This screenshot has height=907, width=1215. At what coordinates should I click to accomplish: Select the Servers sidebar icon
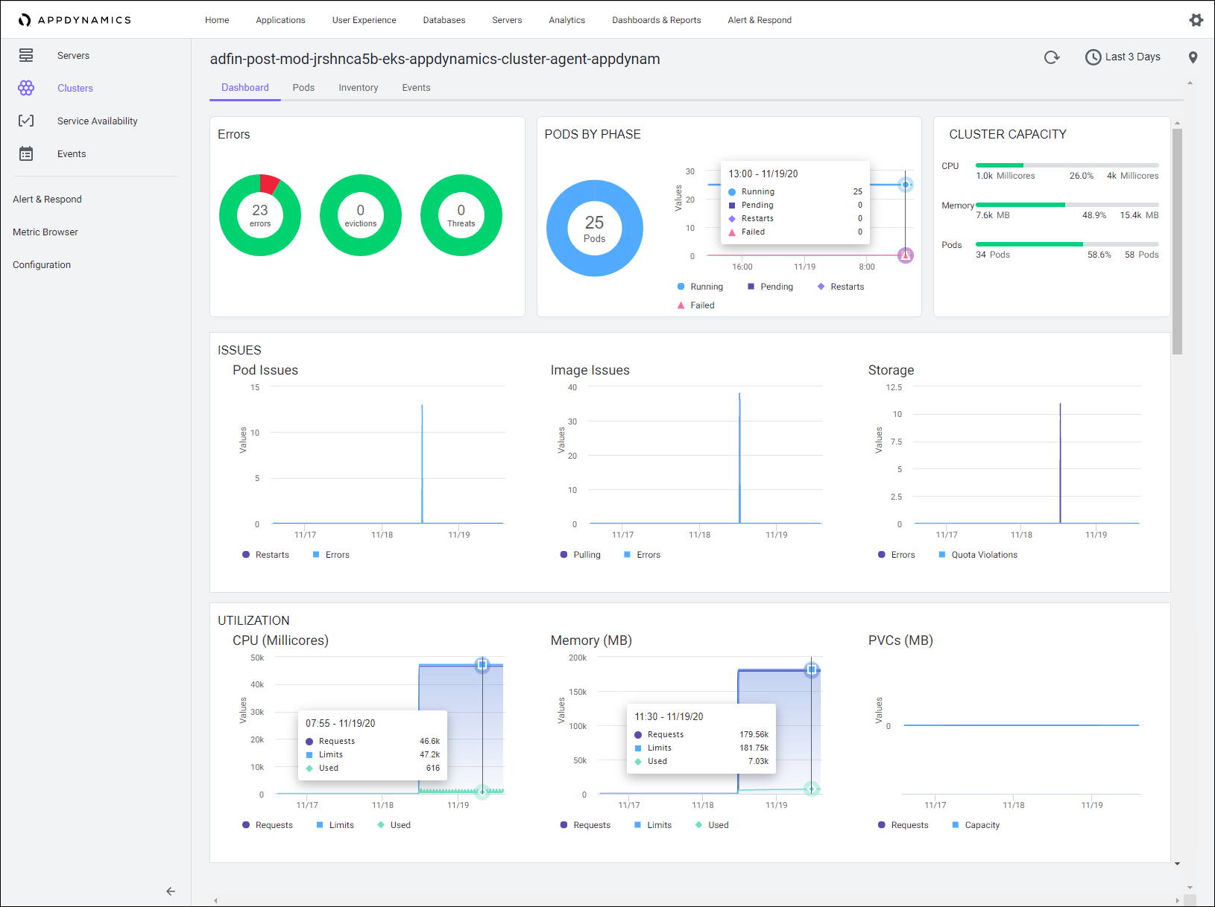[x=26, y=55]
